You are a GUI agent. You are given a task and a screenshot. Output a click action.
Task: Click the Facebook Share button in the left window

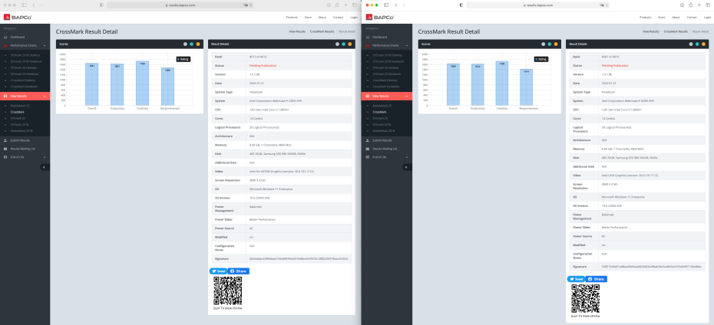(x=239, y=271)
